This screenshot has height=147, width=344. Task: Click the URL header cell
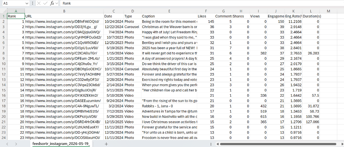[64, 16]
